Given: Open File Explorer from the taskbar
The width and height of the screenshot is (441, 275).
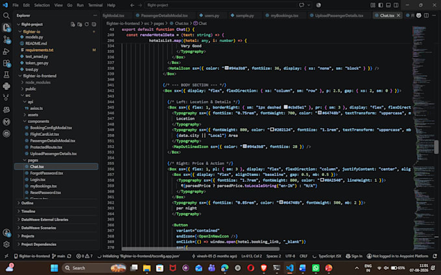Looking at the screenshot, I should point(147,268).
